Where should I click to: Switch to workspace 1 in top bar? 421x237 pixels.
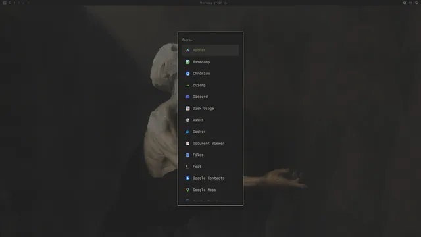pyautogui.click(x=10, y=3)
